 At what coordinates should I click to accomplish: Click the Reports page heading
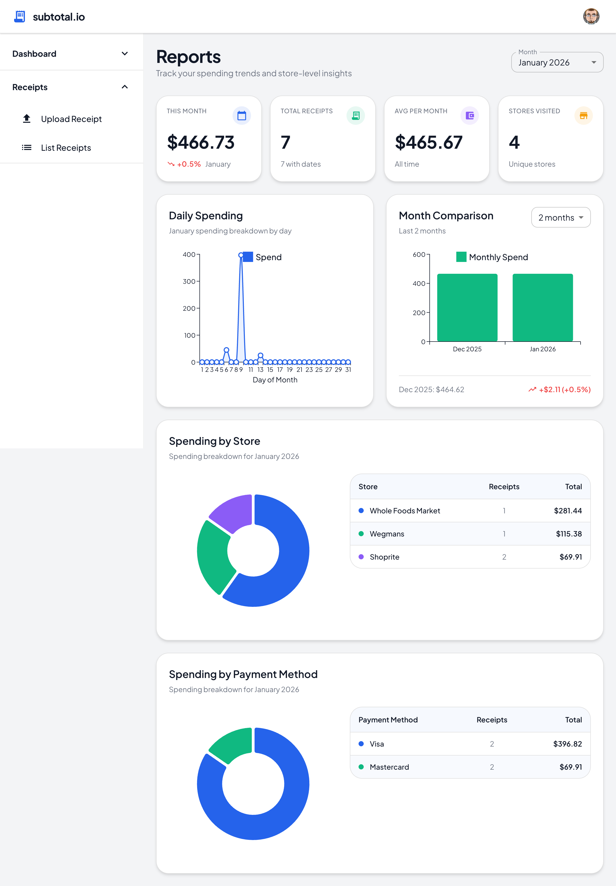point(188,56)
